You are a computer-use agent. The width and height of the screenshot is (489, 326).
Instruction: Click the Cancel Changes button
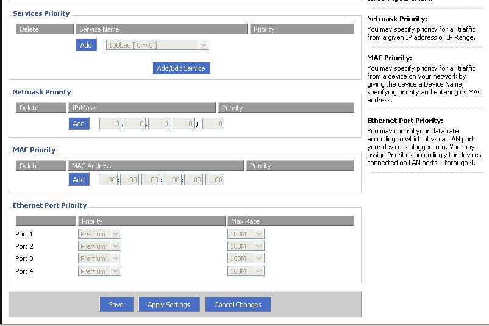coord(238,305)
